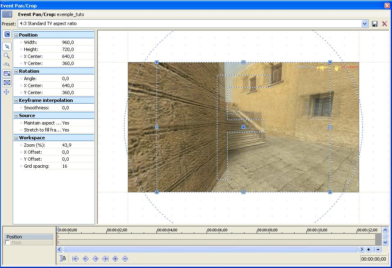This screenshot has height=268, width=392.
Task: Click the Show Properties icon
Action: (x=7, y=34)
